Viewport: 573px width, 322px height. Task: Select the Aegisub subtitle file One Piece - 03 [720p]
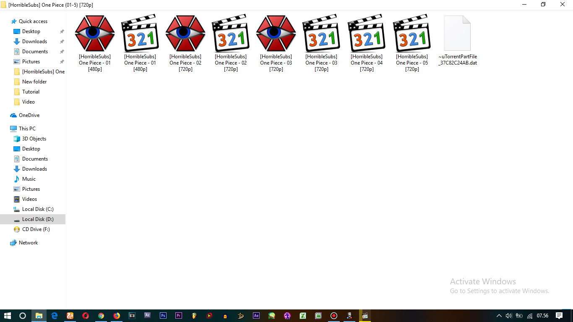(x=276, y=44)
